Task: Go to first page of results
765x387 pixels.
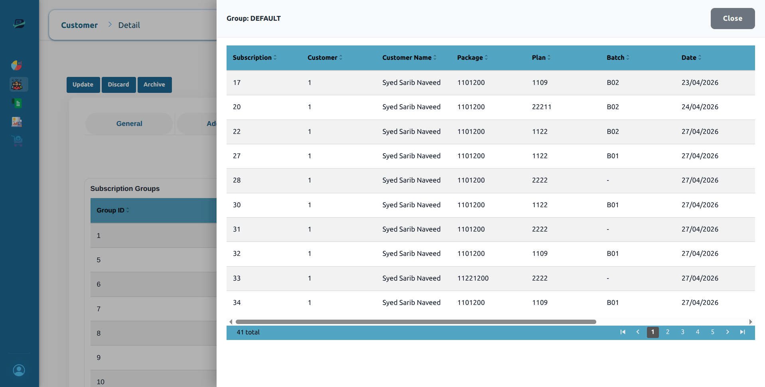Action: pyautogui.click(x=623, y=332)
